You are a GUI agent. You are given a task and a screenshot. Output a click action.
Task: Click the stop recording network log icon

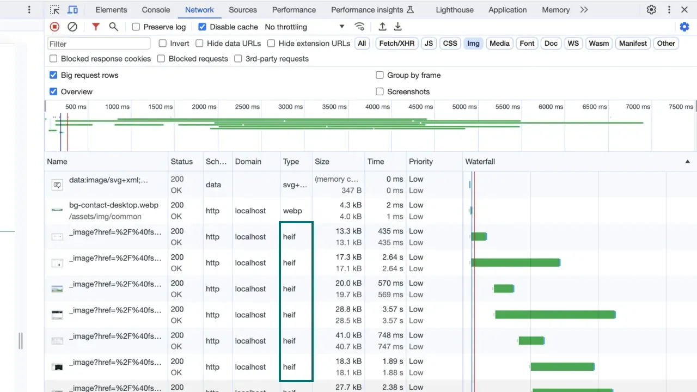[54, 27]
